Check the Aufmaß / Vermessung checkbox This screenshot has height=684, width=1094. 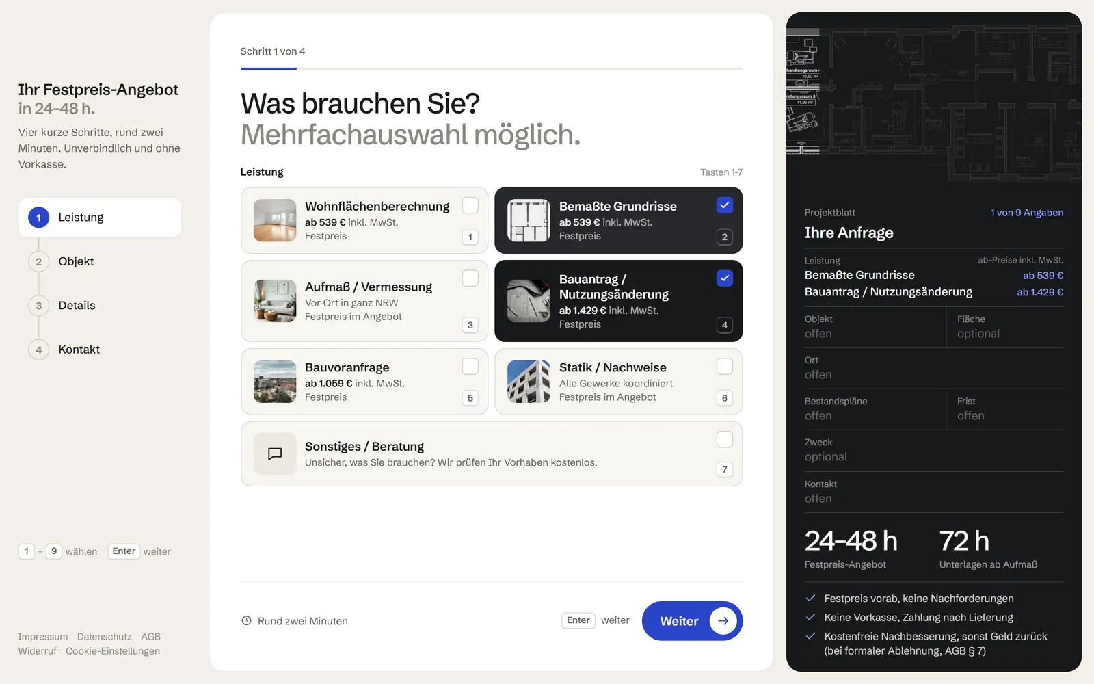470,278
